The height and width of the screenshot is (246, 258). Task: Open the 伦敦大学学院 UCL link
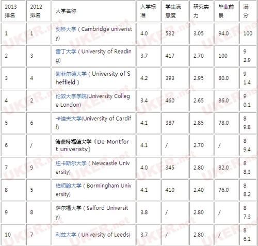coord(71,96)
